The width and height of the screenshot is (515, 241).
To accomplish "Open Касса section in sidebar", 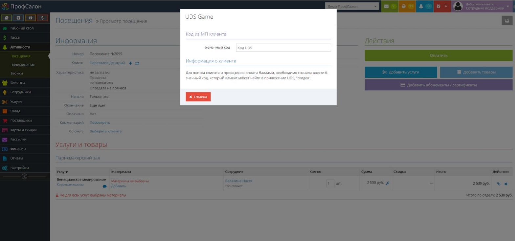I will click(x=25, y=38).
